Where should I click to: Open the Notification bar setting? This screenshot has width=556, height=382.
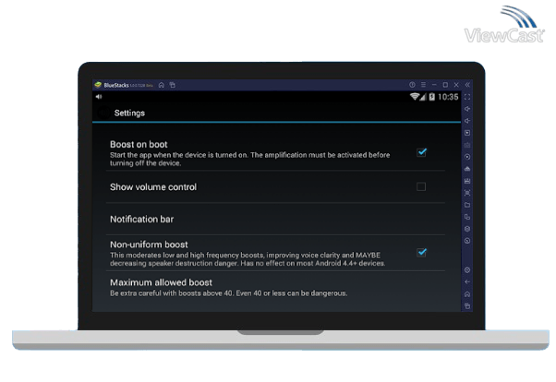[275, 219]
